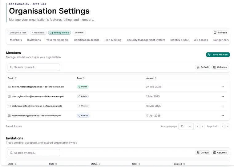Open the Identity & SSO tab
This screenshot has width=234, height=167.
tap(180, 40)
